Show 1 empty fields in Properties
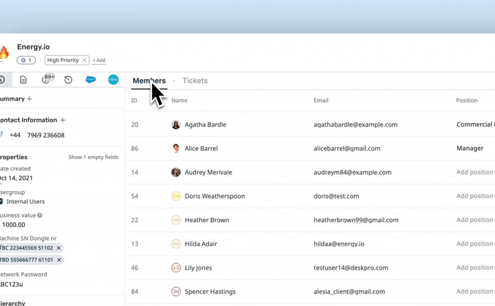The image size is (495, 306). (x=93, y=157)
